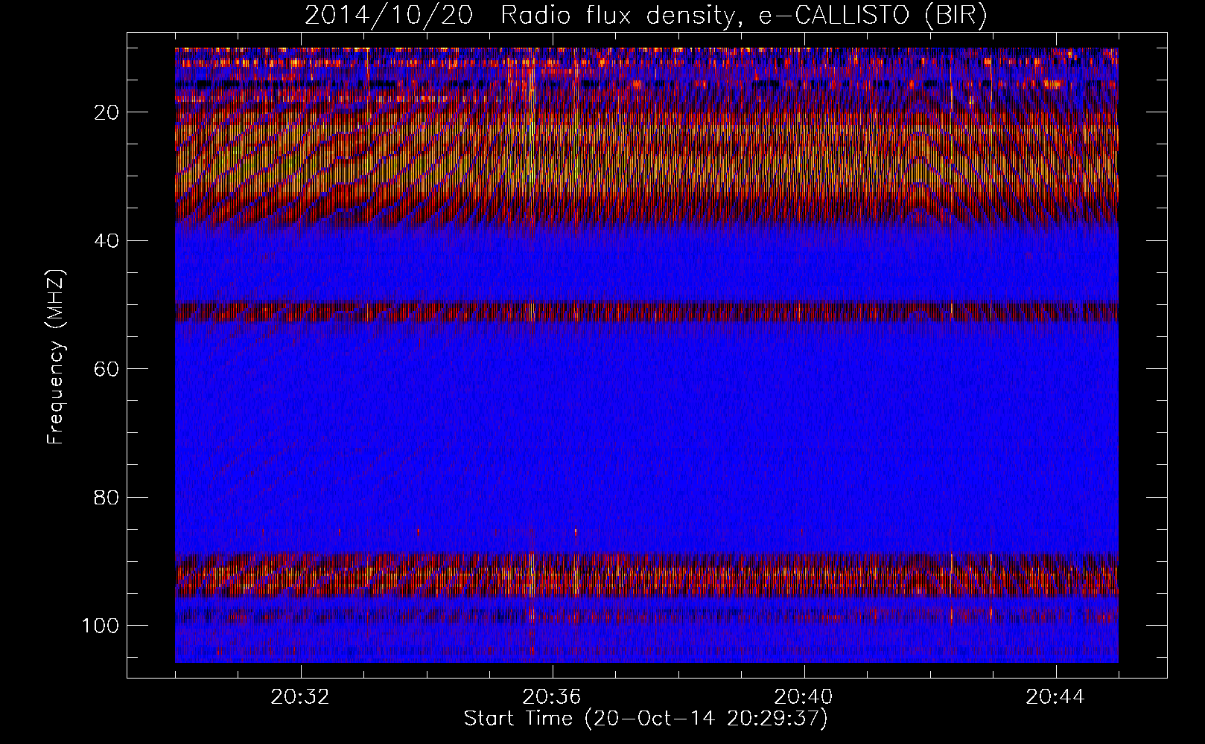Click the 20:32 time tick label
1205x744 pixels.
(x=300, y=697)
